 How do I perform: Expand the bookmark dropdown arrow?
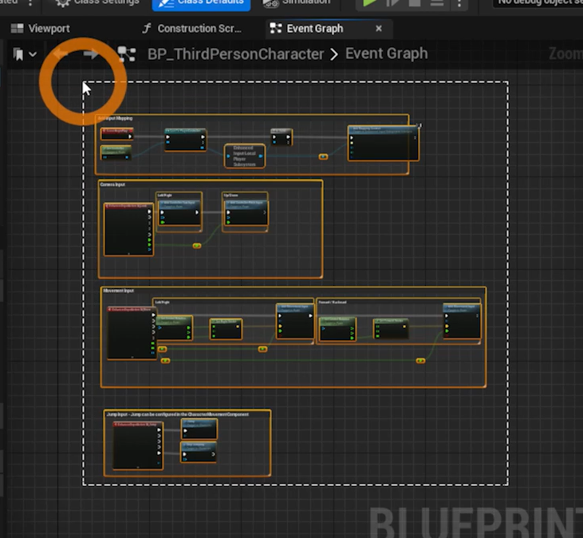(x=33, y=54)
